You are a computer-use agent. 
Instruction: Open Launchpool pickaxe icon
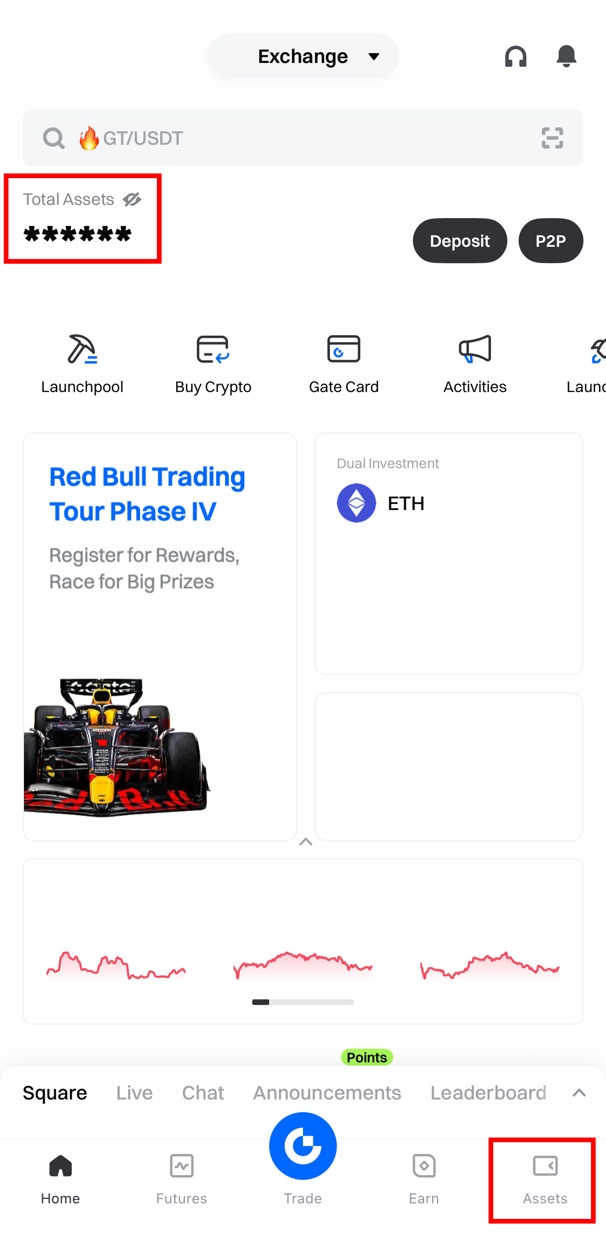pyautogui.click(x=82, y=349)
